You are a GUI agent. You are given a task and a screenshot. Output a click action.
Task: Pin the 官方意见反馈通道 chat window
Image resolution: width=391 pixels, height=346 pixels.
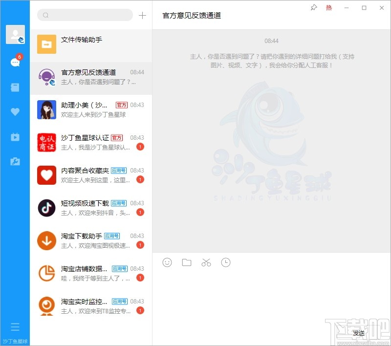click(313, 8)
